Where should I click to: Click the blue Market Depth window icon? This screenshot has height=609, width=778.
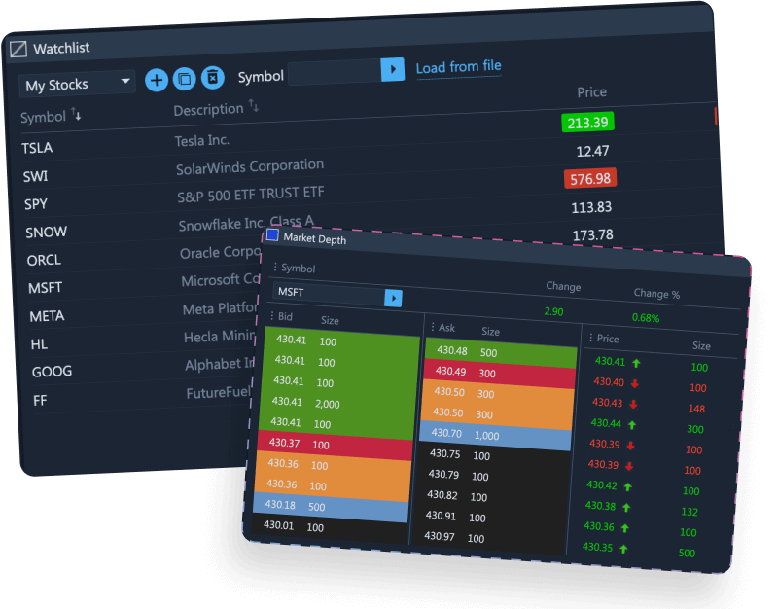[x=272, y=234]
